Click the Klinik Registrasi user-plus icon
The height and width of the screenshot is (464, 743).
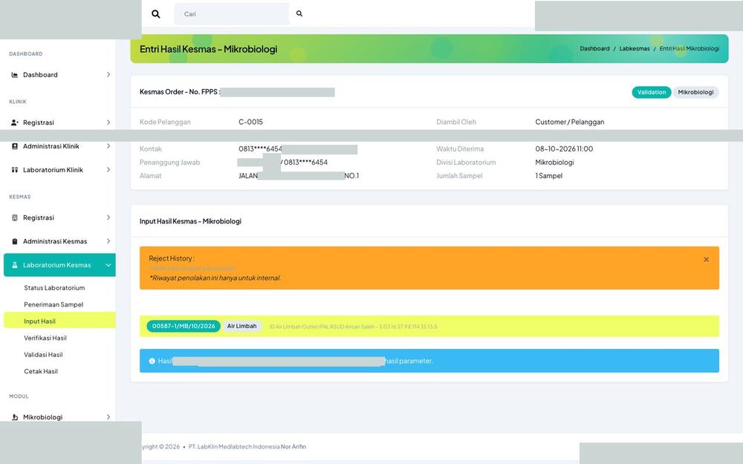pyautogui.click(x=15, y=122)
